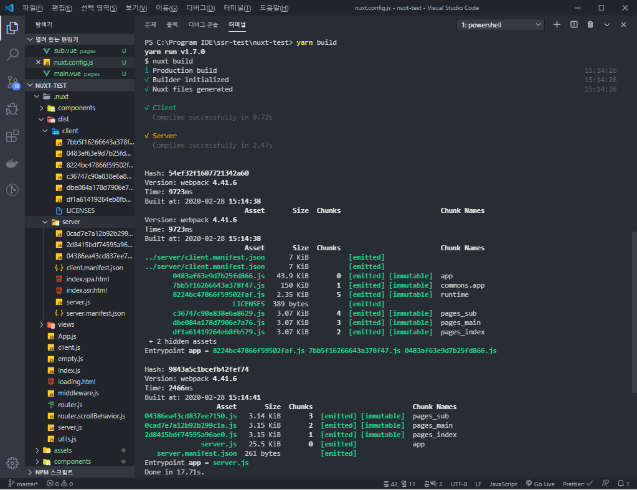
Task: Open main.vue in open editors
Action: tap(80, 73)
